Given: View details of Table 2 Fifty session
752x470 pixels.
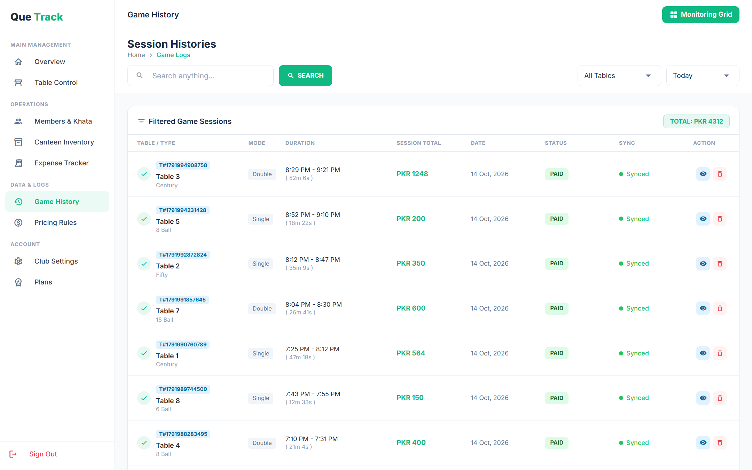Looking at the screenshot, I should point(703,264).
